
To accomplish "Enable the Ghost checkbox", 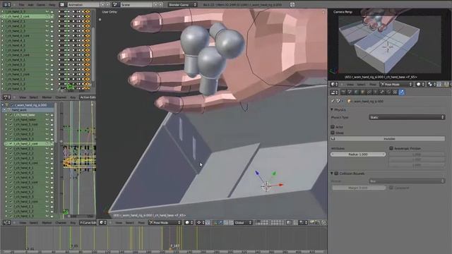I will pyautogui.click(x=333, y=133).
